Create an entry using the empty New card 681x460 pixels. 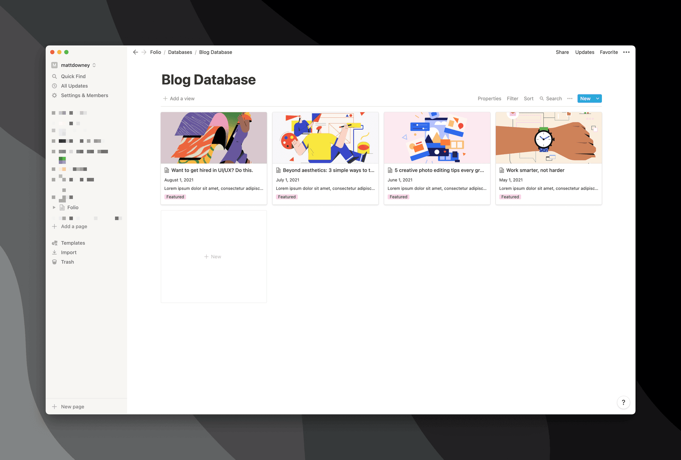(x=213, y=256)
